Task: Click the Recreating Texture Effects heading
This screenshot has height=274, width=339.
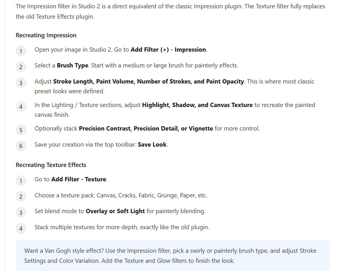Action: click(51, 165)
